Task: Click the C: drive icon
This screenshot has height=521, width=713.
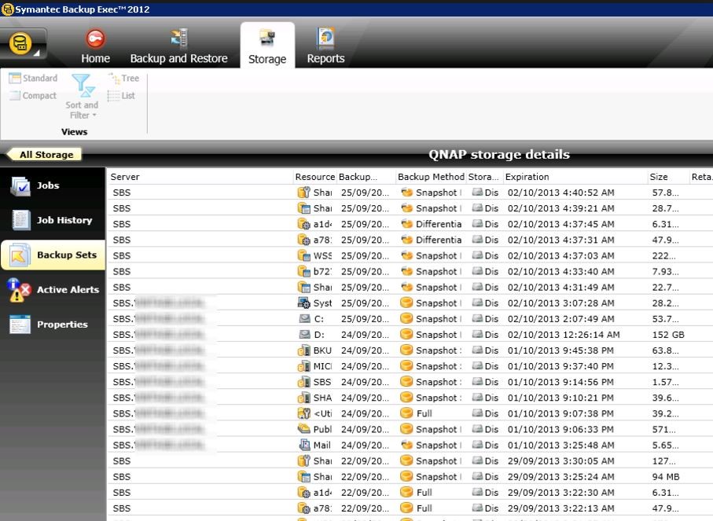Action: point(304,319)
